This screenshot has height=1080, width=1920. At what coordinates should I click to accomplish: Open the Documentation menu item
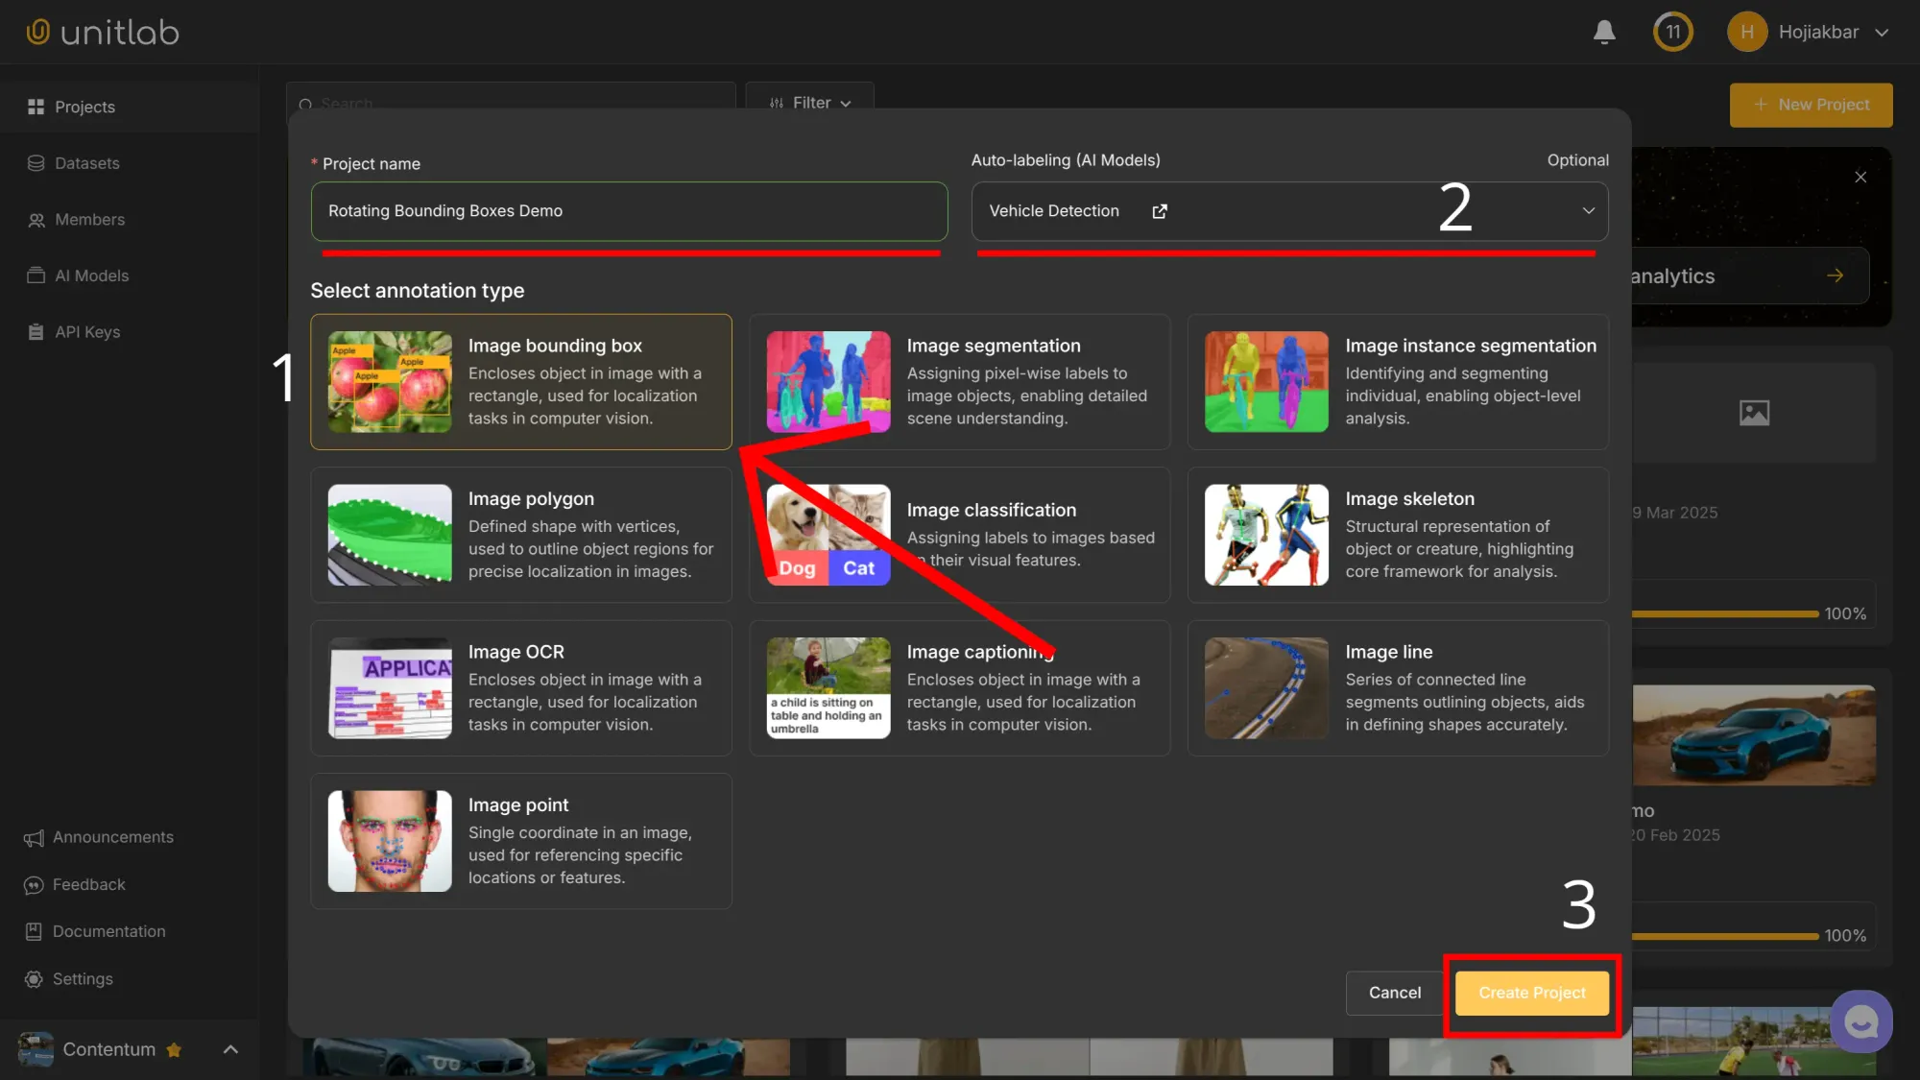[x=108, y=931]
